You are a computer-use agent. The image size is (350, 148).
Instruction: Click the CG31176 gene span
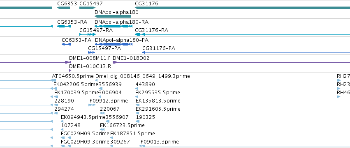(x=242, y=8)
